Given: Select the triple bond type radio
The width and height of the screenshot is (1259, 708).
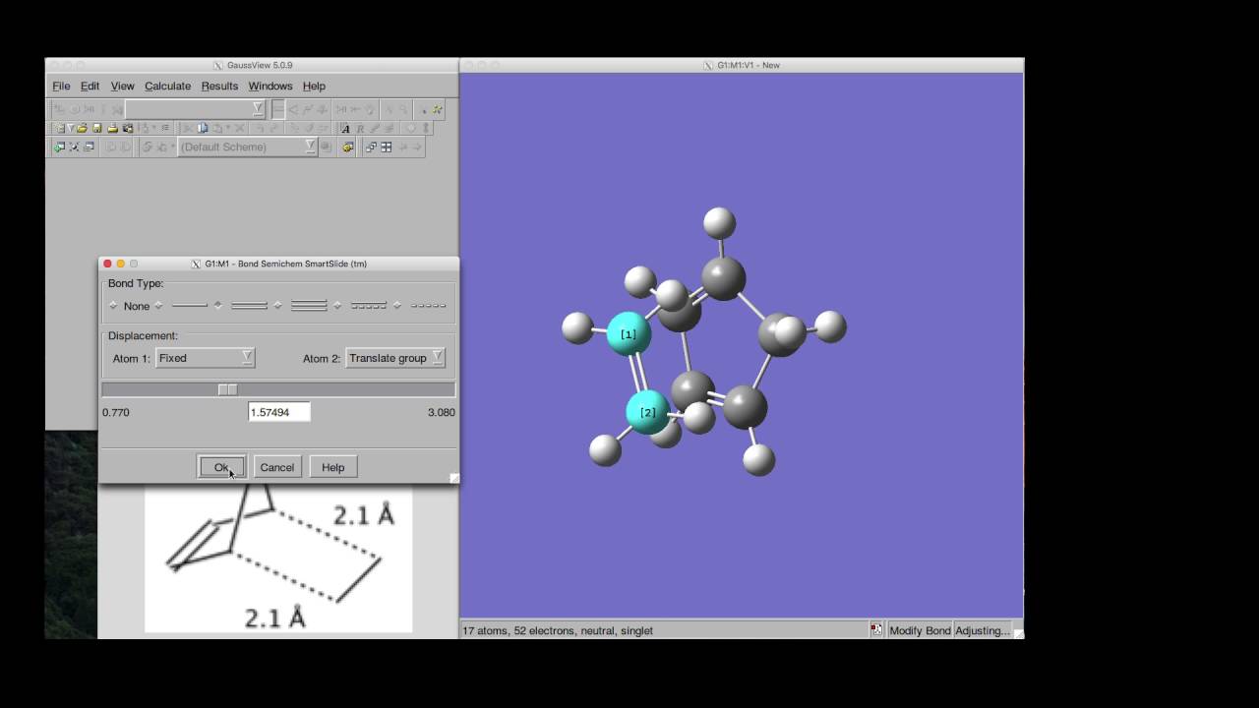Looking at the screenshot, I should tap(278, 306).
